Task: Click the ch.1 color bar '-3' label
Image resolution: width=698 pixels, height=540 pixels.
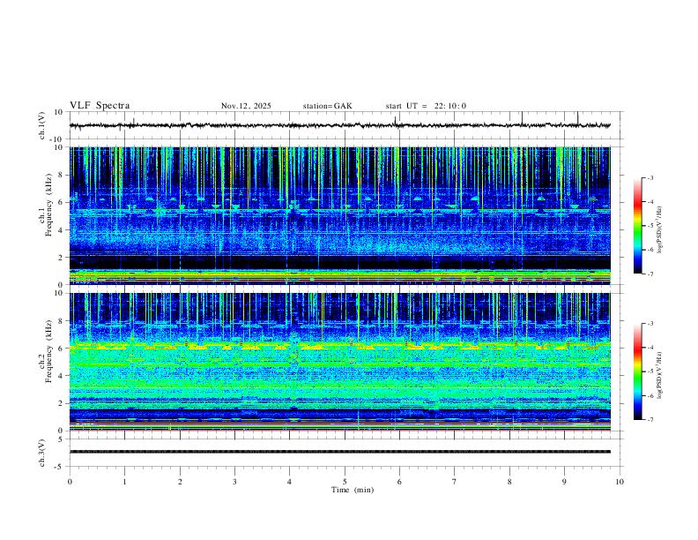Action: point(650,177)
